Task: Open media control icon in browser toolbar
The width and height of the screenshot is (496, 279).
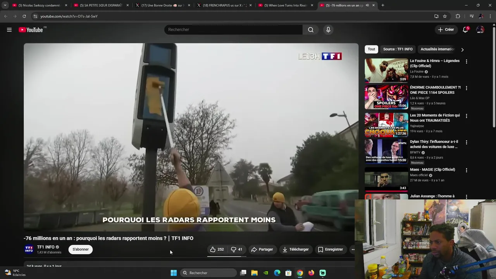Action: 472,16
